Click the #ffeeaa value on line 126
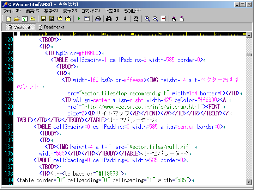Viewport: 254px width, 190px height. pyautogui.click(x=134, y=80)
